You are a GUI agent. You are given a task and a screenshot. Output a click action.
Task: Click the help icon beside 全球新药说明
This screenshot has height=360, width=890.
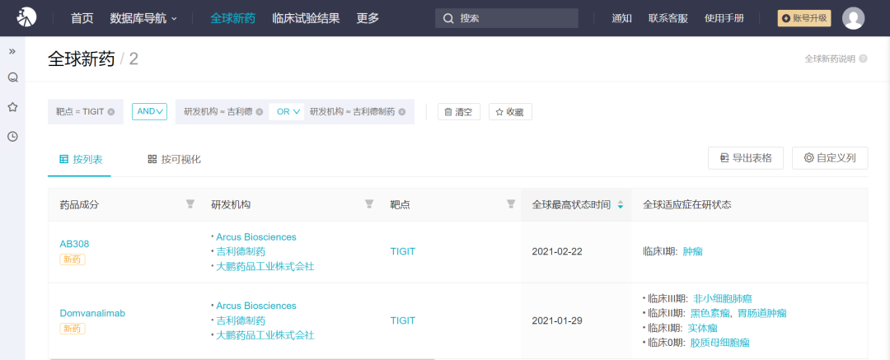click(x=863, y=58)
